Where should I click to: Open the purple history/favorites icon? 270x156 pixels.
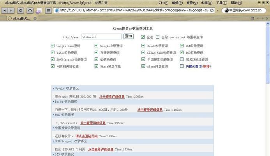pos(39,11)
